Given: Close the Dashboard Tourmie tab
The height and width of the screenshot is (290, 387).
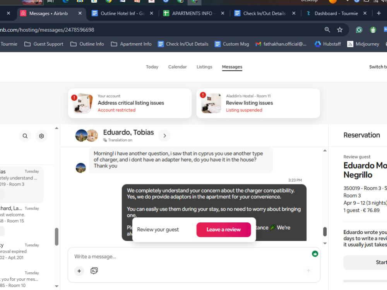Looking at the screenshot, I should point(365,13).
